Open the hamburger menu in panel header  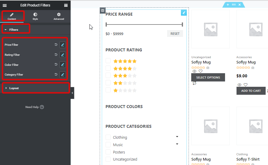5,5
